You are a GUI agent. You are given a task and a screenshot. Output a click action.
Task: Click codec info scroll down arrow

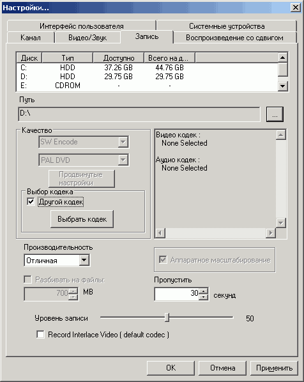pos(280,223)
